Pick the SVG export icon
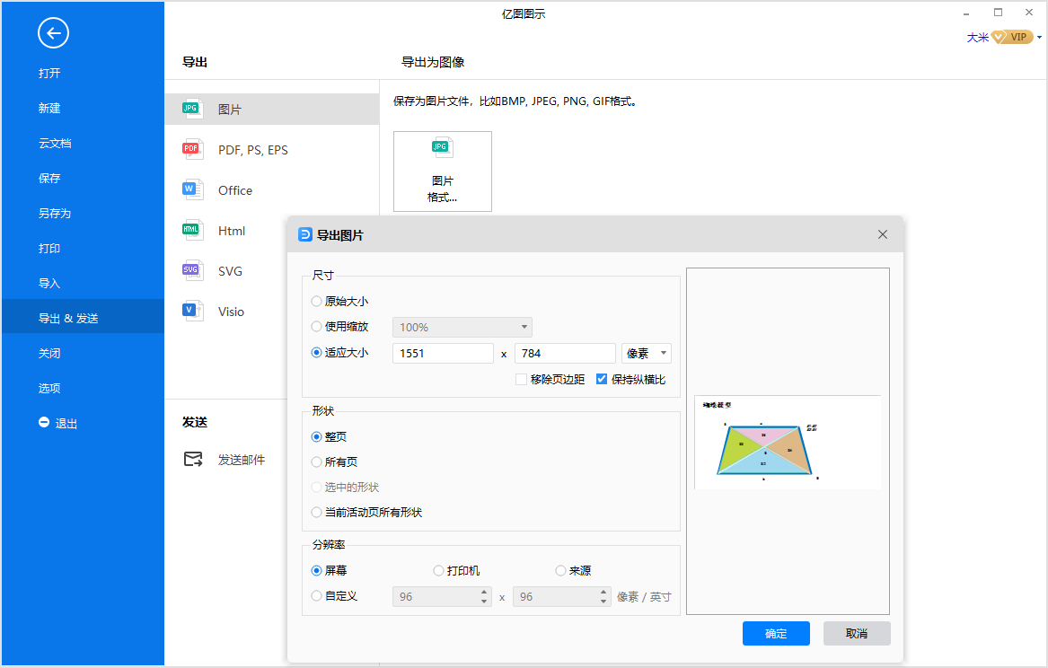The width and height of the screenshot is (1048, 668). coord(191,270)
